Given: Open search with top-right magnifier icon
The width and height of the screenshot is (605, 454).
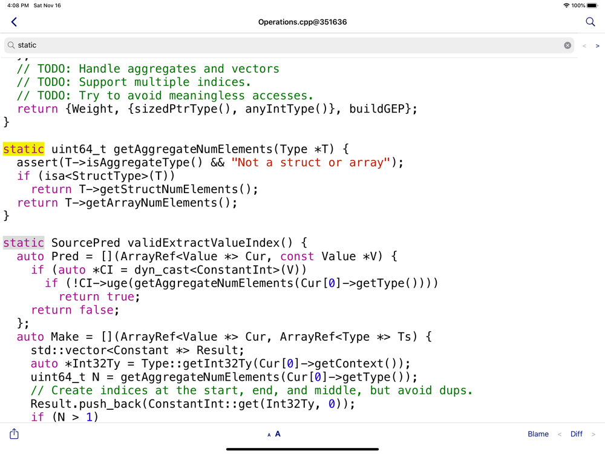Looking at the screenshot, I should coord(590,22).
